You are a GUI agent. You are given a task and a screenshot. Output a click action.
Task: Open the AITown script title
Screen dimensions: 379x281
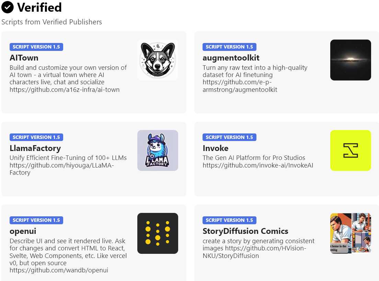(24, 58)
